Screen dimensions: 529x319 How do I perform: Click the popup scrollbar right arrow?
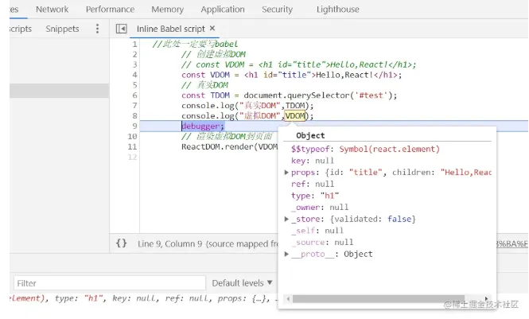tap(486, 299)
